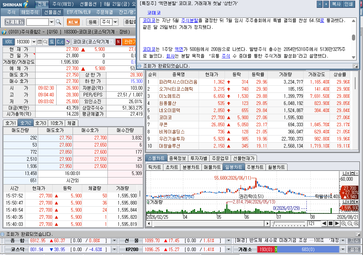363x255 pixels.
Task: Click the magnifier search icon beside the menu search box
Action: tap(59, 22)
